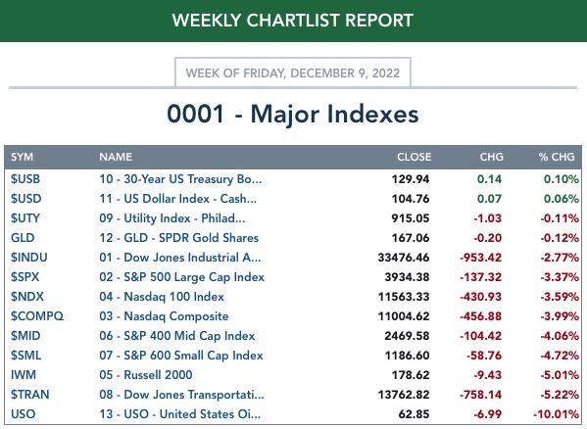The height and width of the screenshot is (429, 587).
Task: Open the $COMPQ symbol link
Action: pos(37,316)
